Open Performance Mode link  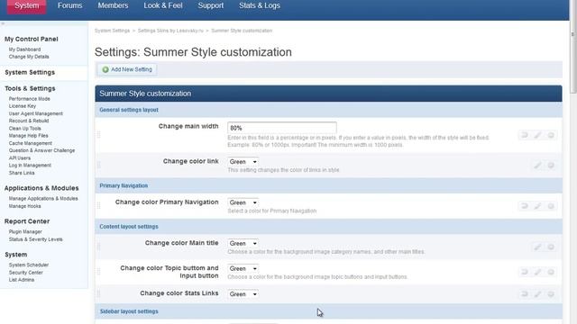pos(30,99)
